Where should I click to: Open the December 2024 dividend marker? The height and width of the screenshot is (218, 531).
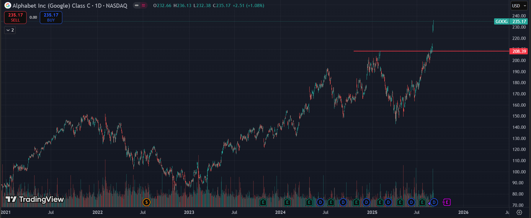(x=366, y=202)
